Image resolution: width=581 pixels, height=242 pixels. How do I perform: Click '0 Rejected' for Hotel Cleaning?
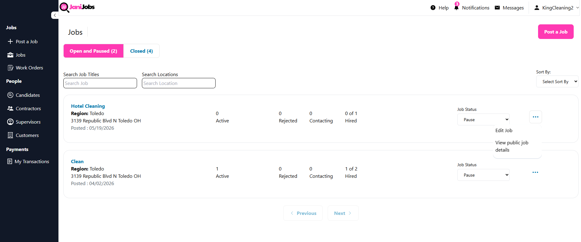point(288,117)
